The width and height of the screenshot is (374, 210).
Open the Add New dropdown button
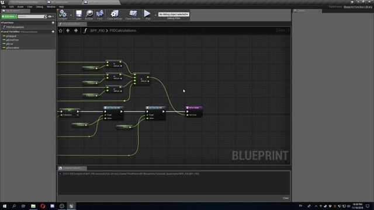9,16
